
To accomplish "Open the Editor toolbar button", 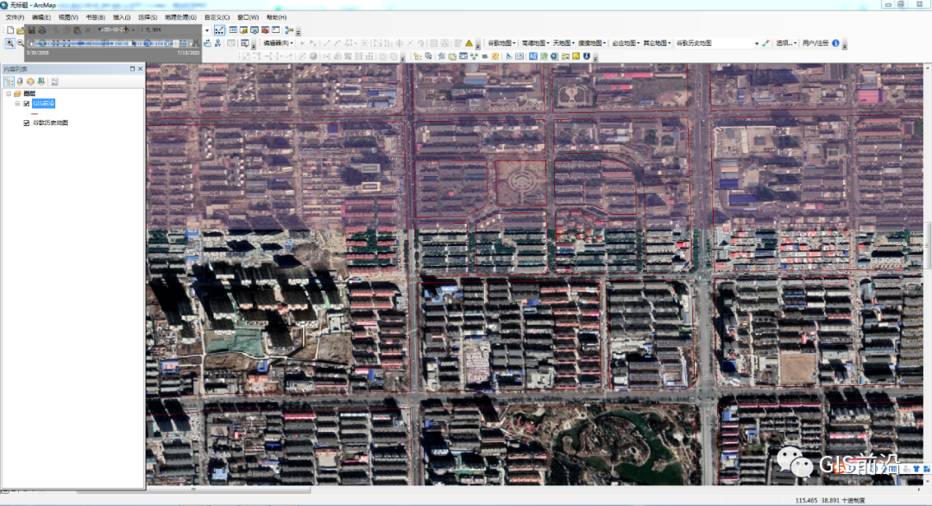I will [219, 29].
